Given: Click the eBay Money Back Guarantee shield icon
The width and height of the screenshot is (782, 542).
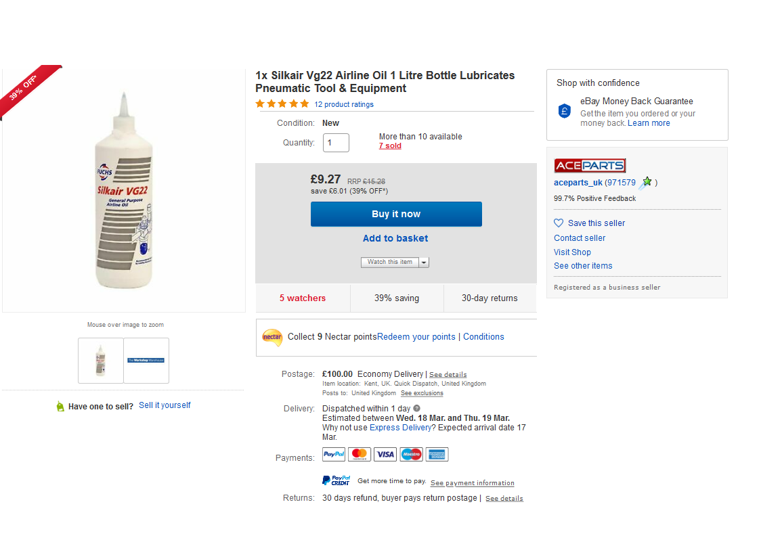Looking at the screenshot, I should pyautogui.click(x=565, y=111).
